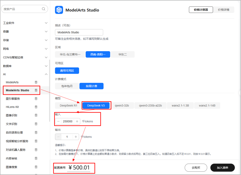Open 图引擎服务 in the sidebar
Image resolution: width=241 pixels, height=175 pixels.
click(x=13, y=99)
